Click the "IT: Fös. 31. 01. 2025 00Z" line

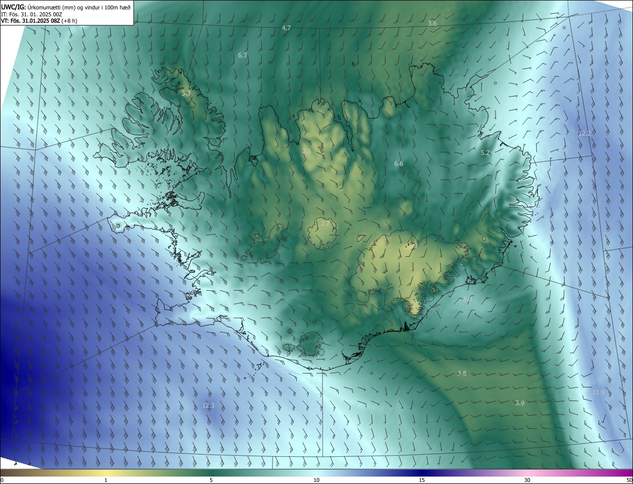coord(32,14)
